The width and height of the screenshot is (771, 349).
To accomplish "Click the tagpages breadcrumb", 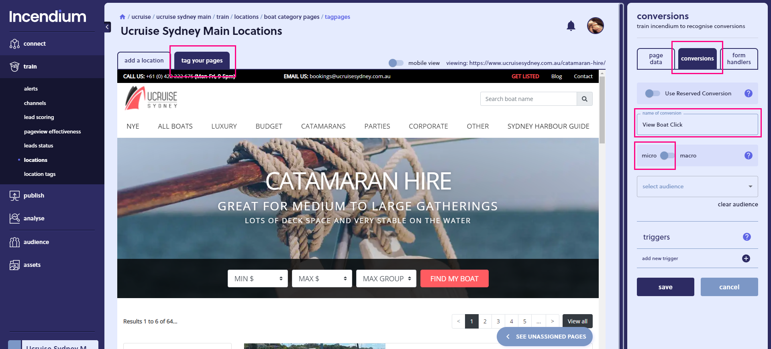I will point(337,17).
